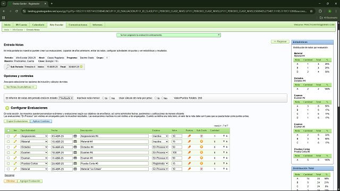Open the informe estado Finalizada dropdown
This screenshot has width=340, height=191.
click(66, 98)
